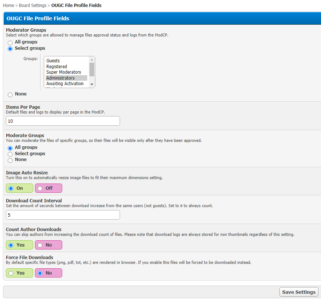Viewport: 321px width, 307px height.
Task: Select Awaiting Activation in the groups list
Action: (65, 84)
